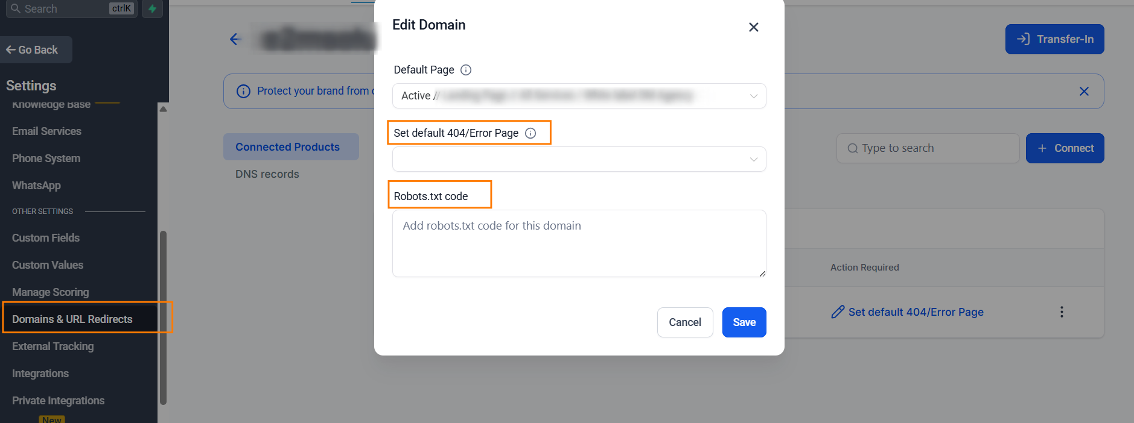This screenshot has width=1134, height=423.
Task: Open the DNS records tab
Action: 267,174
